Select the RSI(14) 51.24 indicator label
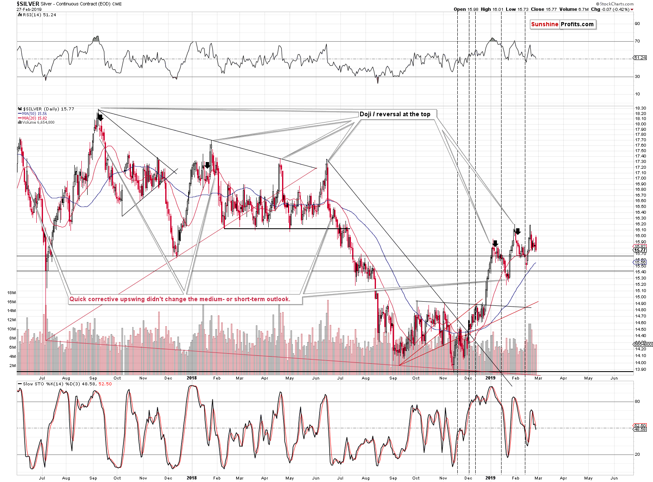This screenshot has width=653, height=482. 39,15
